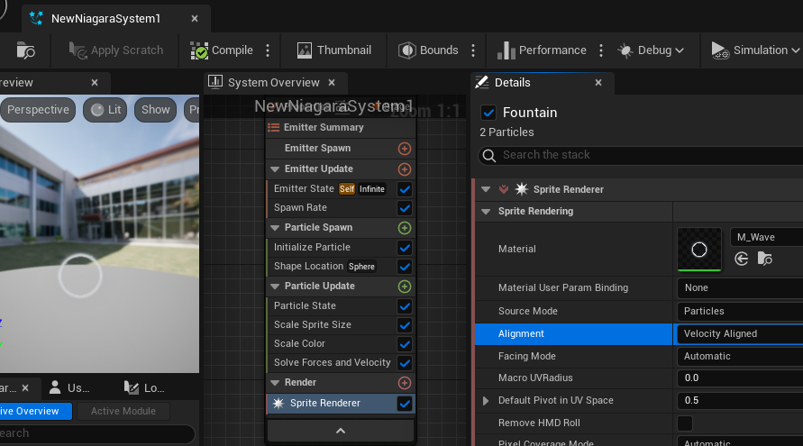Click the Browse to asset folder icon

25,50
